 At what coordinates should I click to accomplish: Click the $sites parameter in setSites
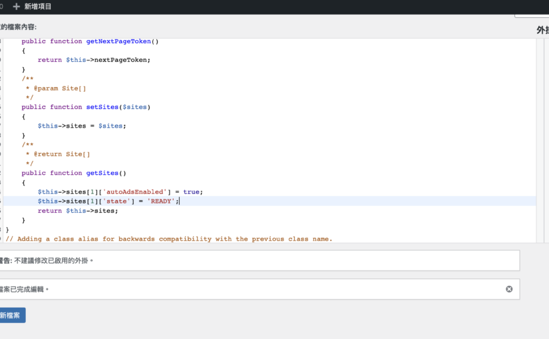click(134, 107)
